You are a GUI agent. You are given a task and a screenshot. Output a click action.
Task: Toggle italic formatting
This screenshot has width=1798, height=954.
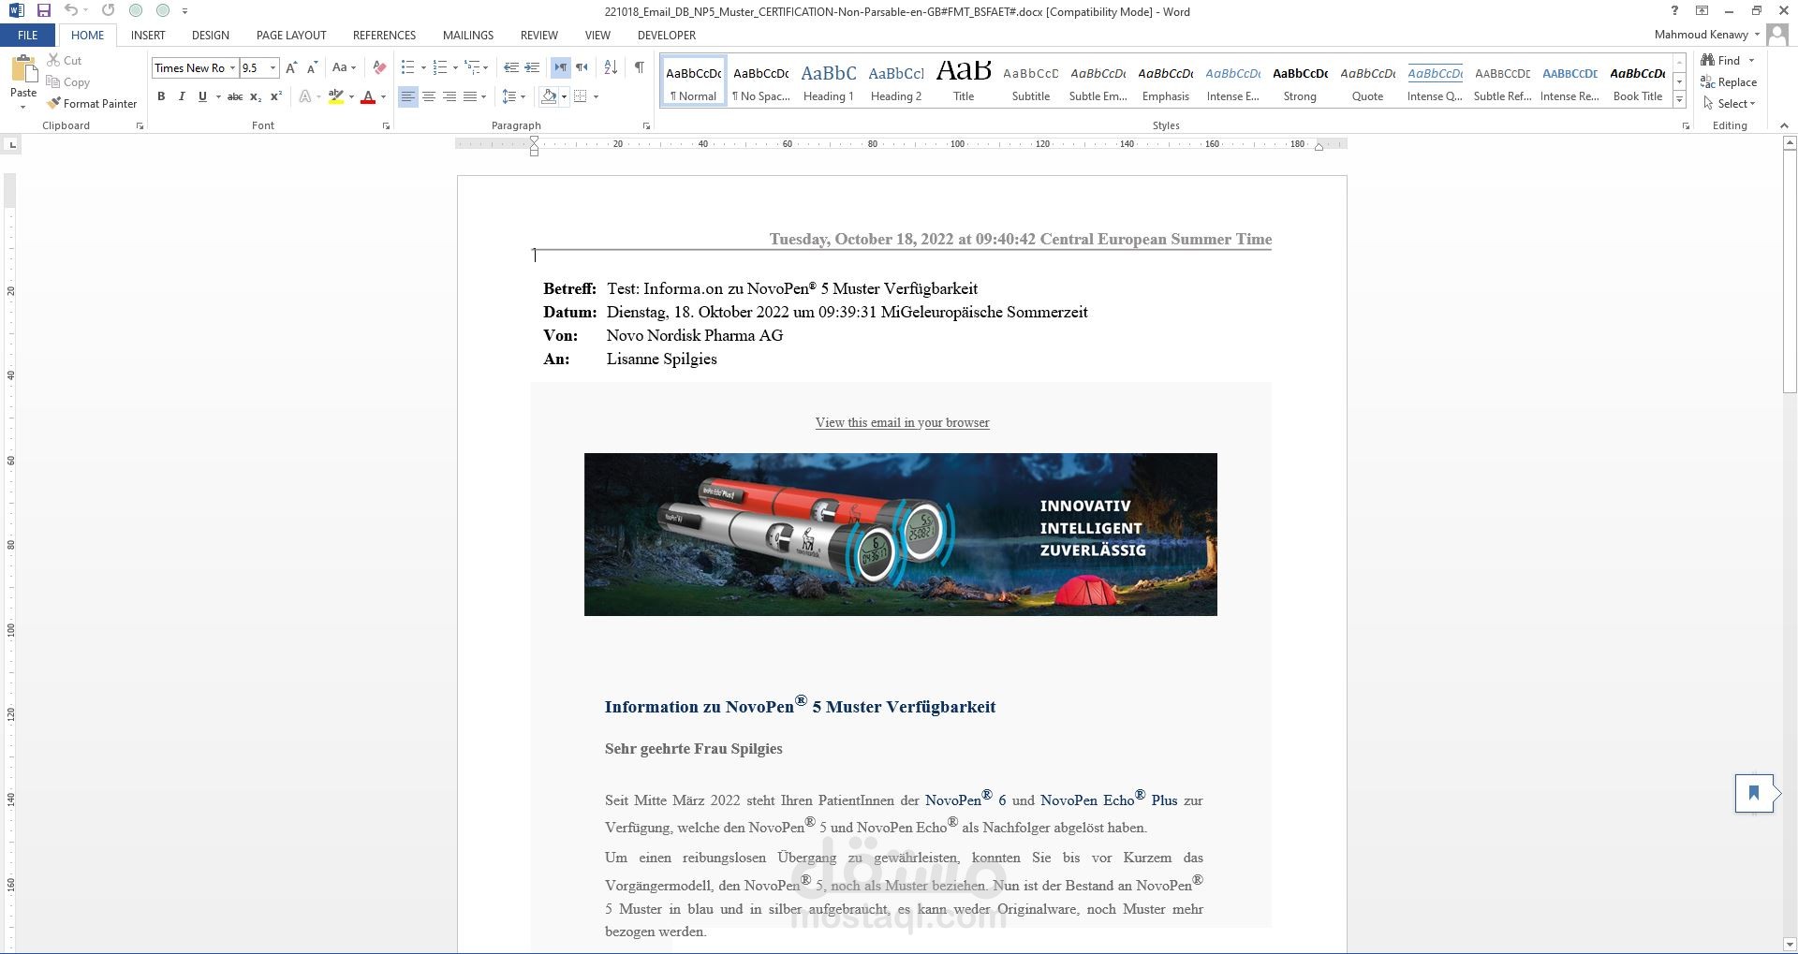click(x=182, y=96)
